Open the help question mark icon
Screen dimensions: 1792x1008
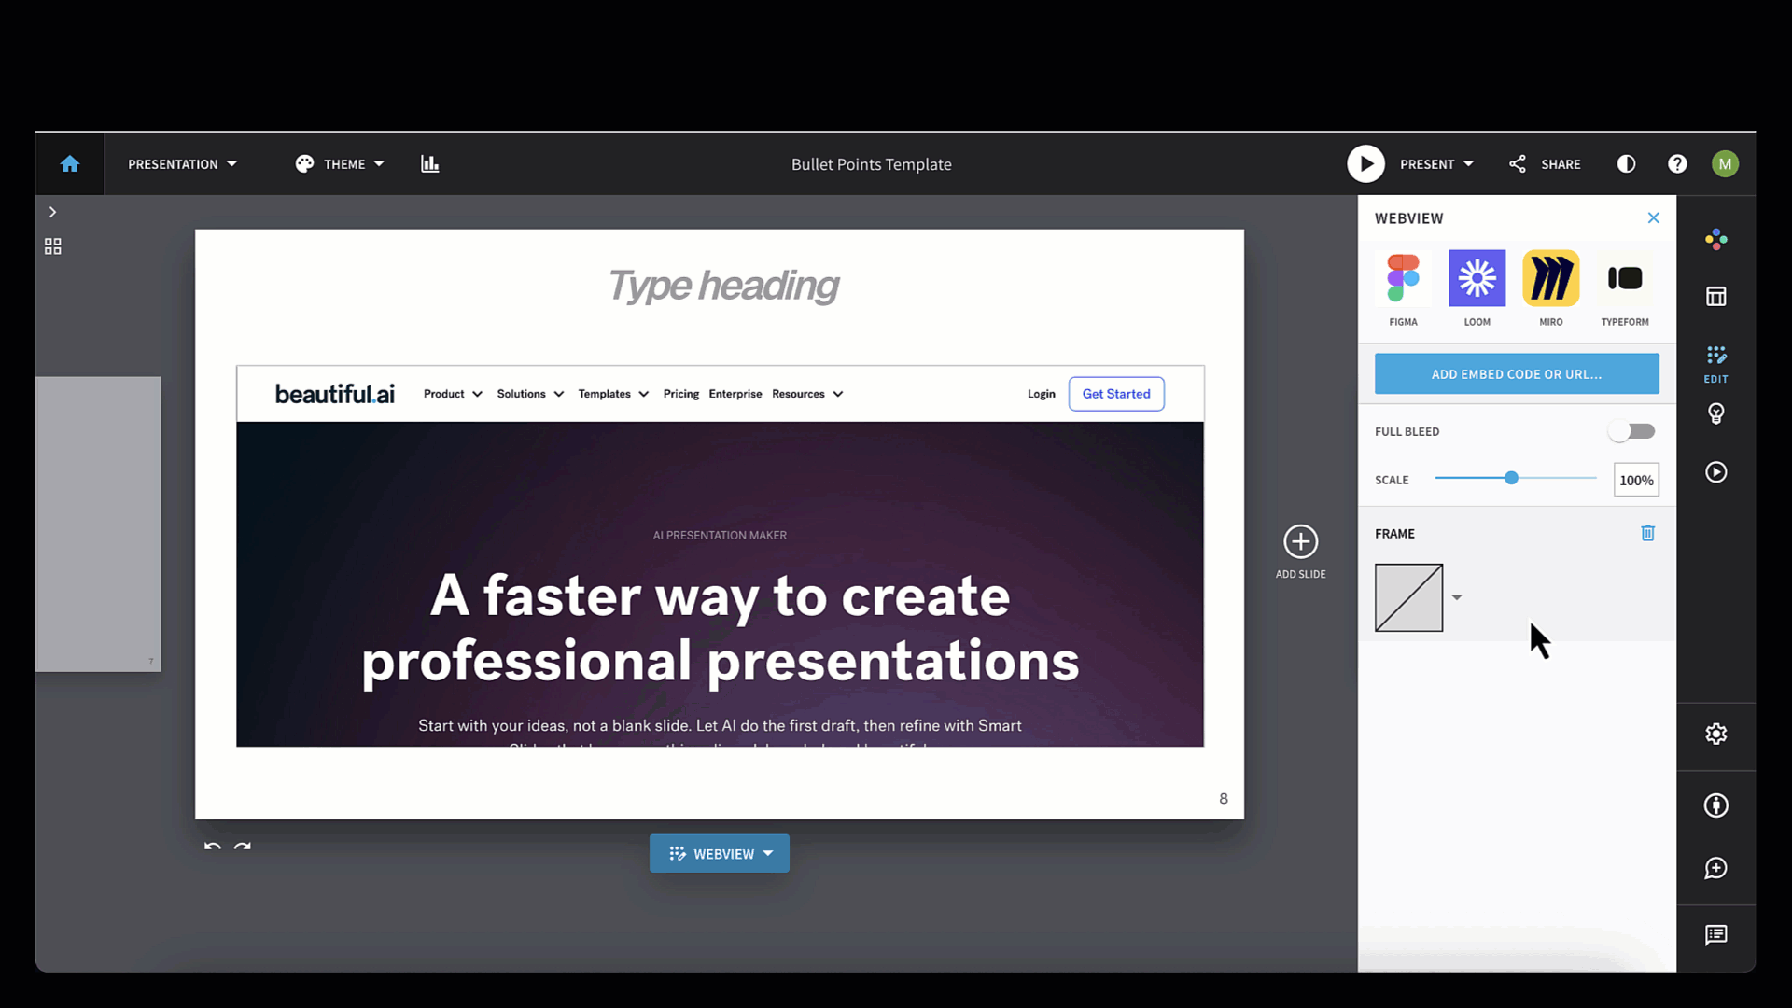[1677, 164]
